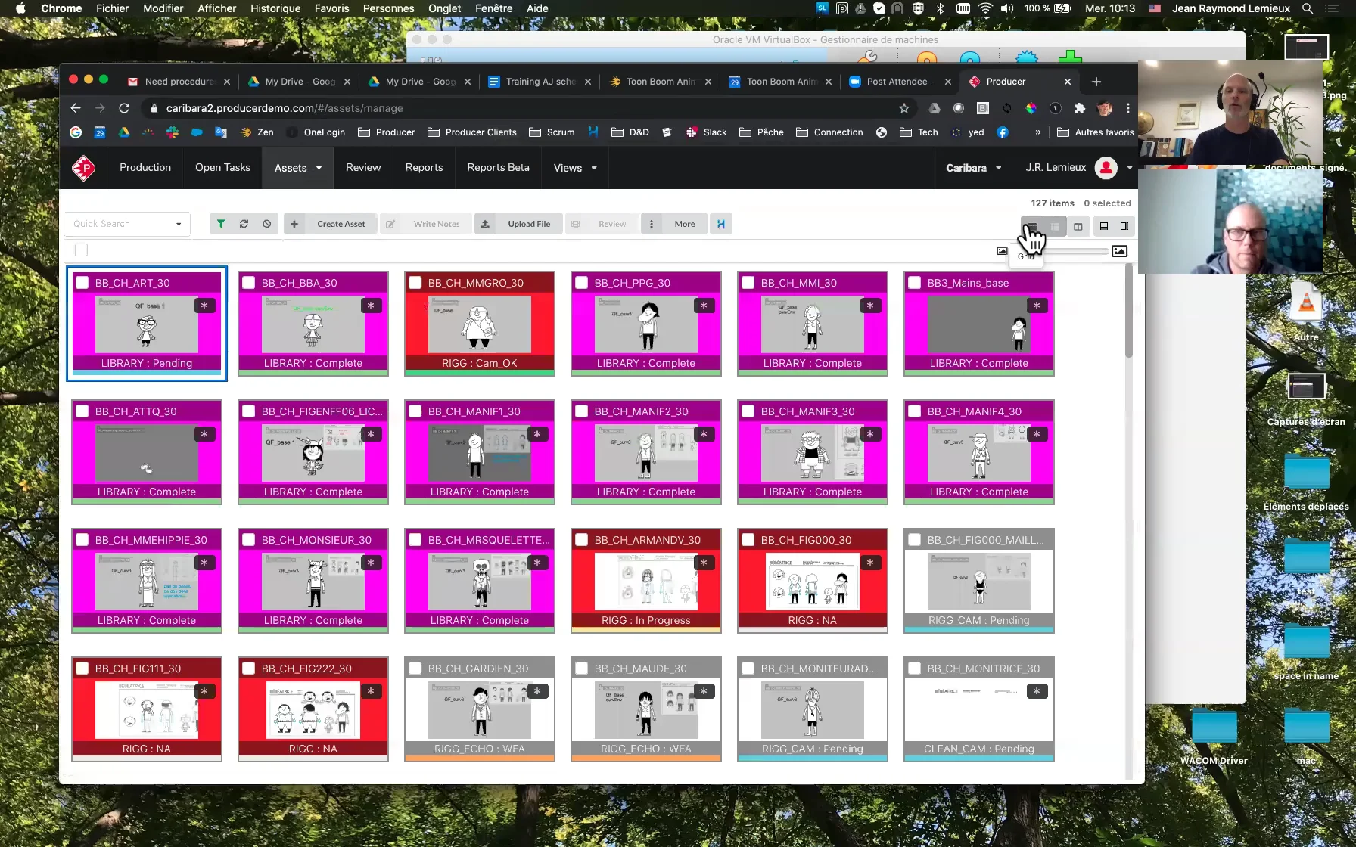Screen dimensions: 1356x847
Task: Reload the page in Chrome
Action: (124, 108)
